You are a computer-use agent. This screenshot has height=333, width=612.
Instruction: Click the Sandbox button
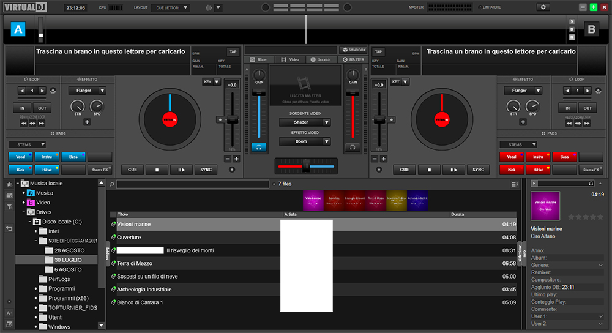click(354, 50)
